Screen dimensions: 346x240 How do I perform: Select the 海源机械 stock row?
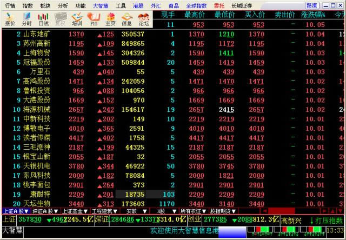pos(173,110)
